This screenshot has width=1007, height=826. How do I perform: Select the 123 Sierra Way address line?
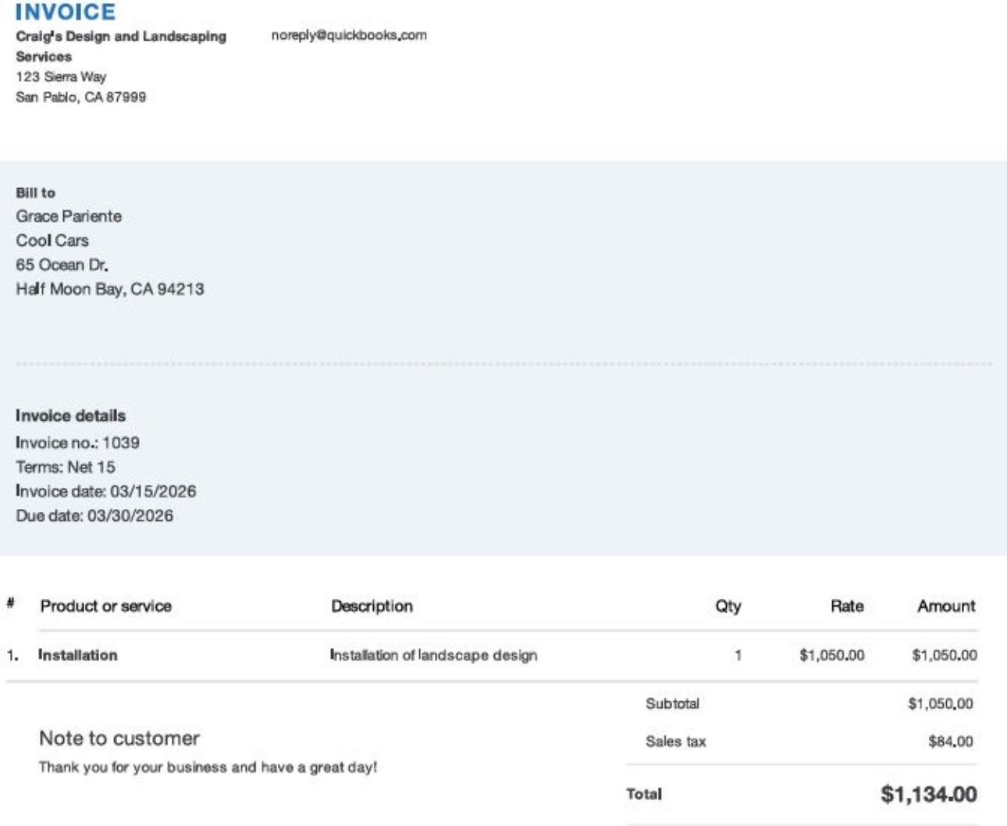(61, 77)
